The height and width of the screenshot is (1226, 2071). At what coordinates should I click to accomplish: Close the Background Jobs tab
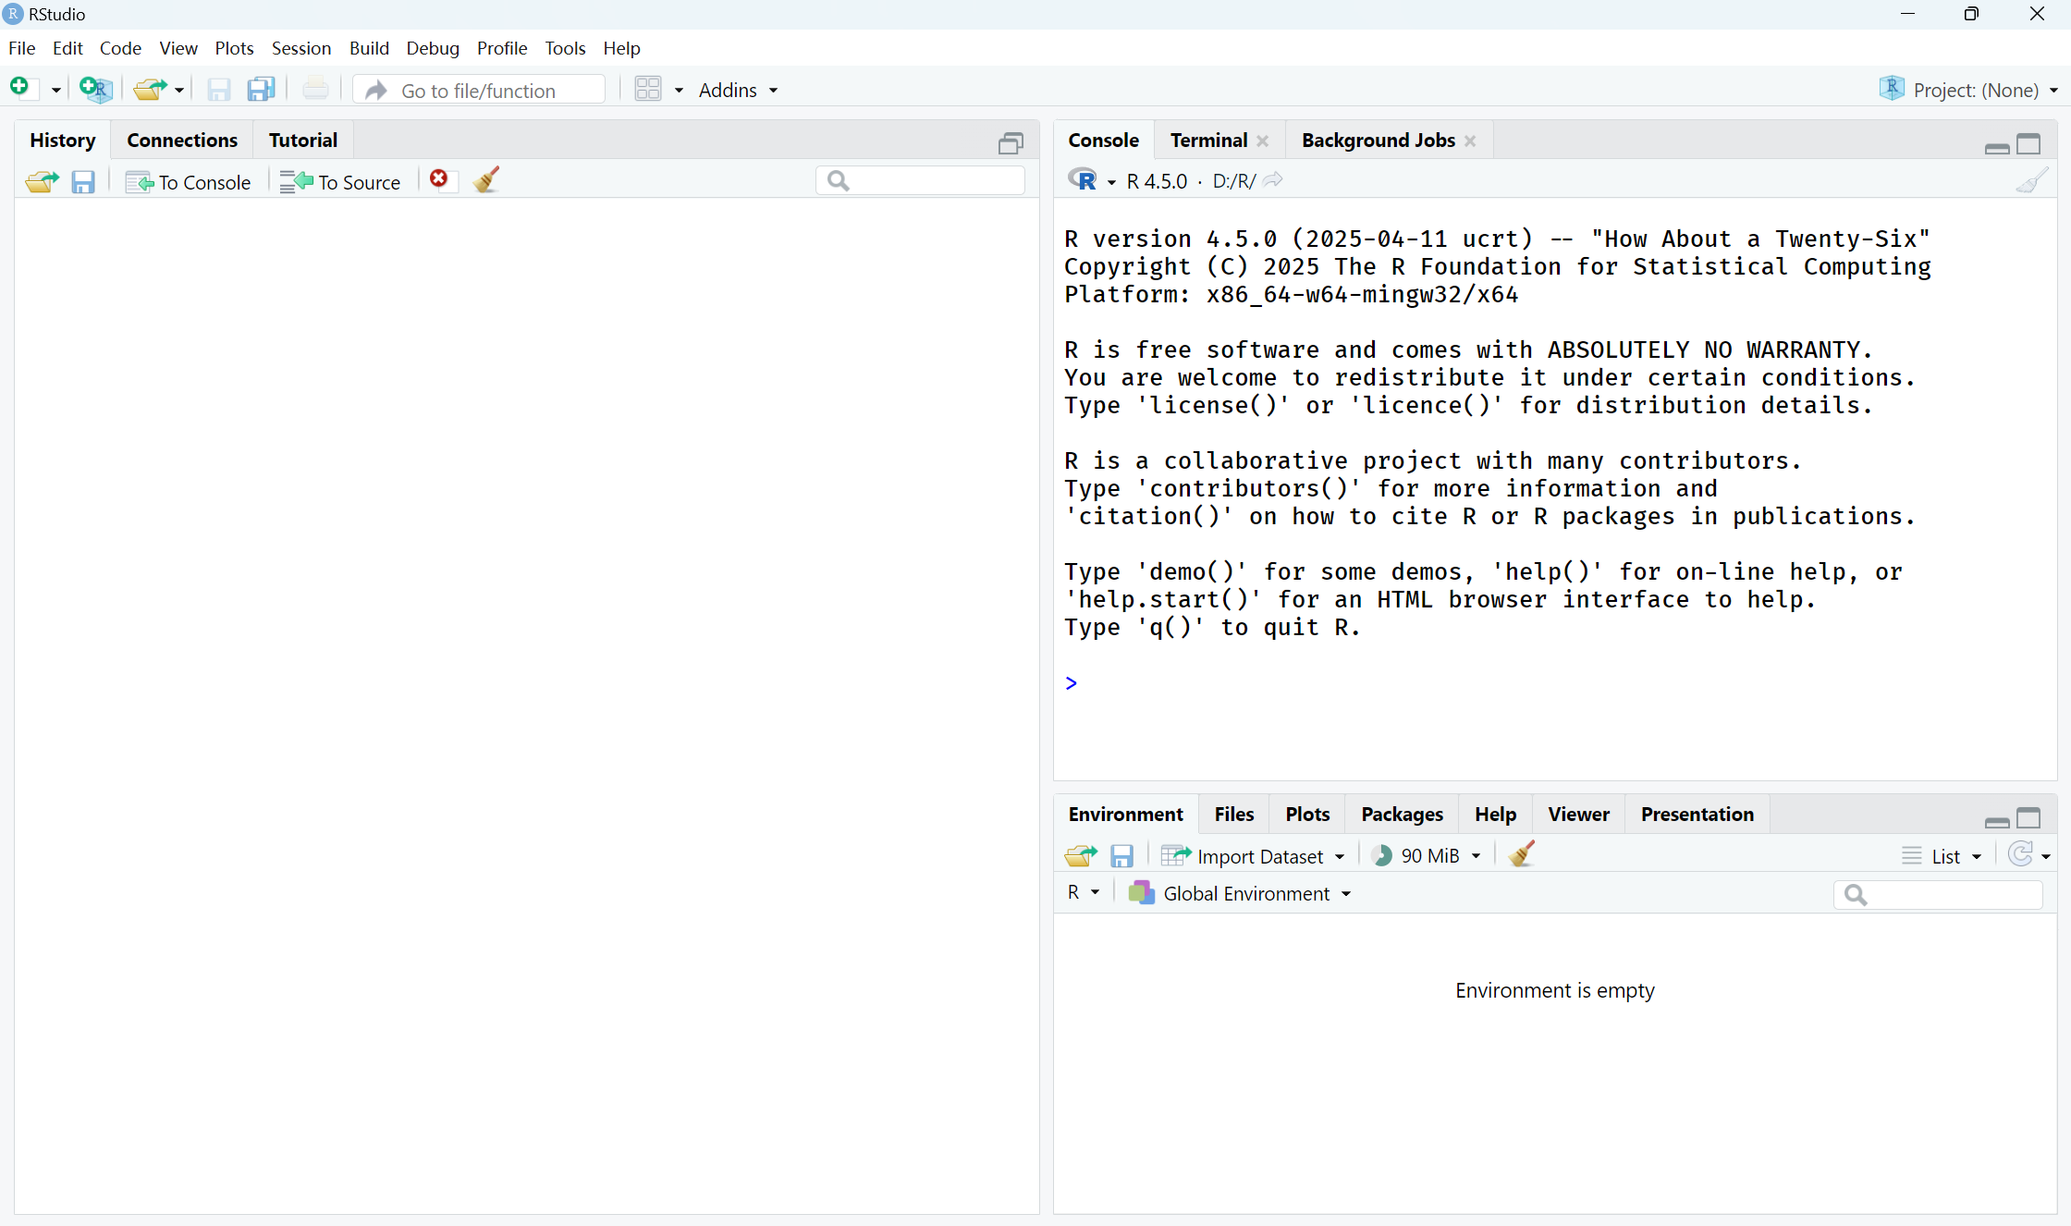1470,141
